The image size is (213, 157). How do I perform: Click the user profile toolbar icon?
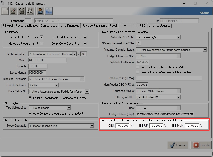tap(40, 11)
